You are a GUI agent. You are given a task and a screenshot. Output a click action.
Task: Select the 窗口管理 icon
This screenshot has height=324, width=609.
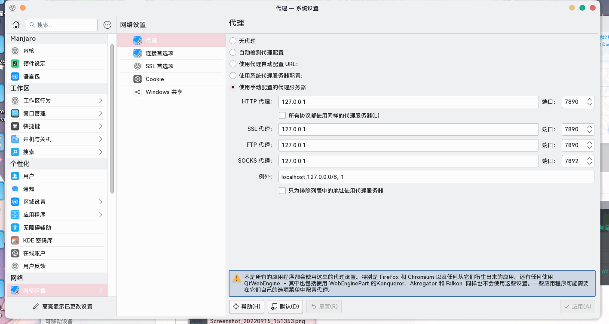(15, 113)
